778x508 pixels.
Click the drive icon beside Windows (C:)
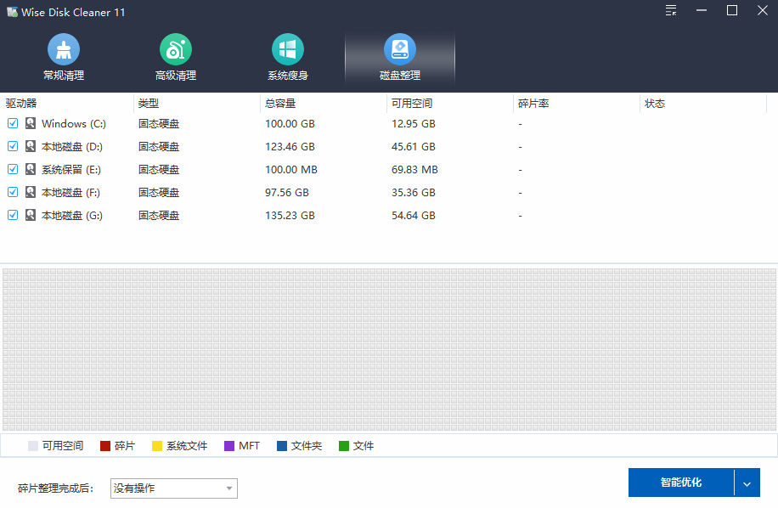pyautogui.click(x=29, y=123)
